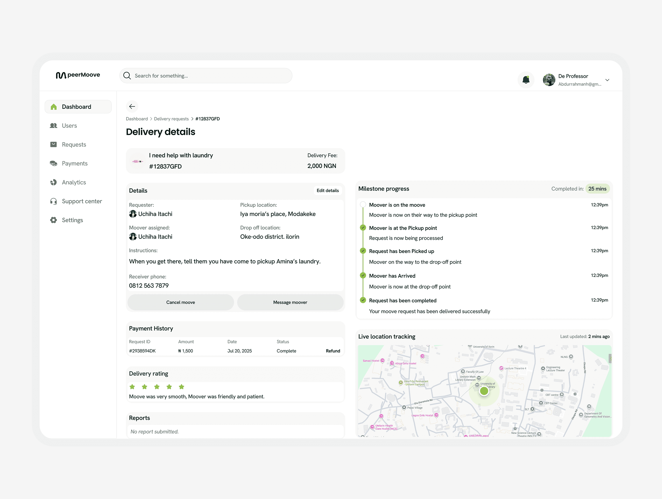This screenshot has height=499, width=662.
Task: Open the Support center headset icon
Action: pos(54,201)
